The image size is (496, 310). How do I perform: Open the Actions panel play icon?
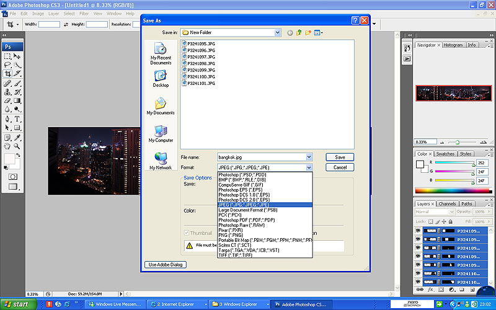click(x=407, y=58)
